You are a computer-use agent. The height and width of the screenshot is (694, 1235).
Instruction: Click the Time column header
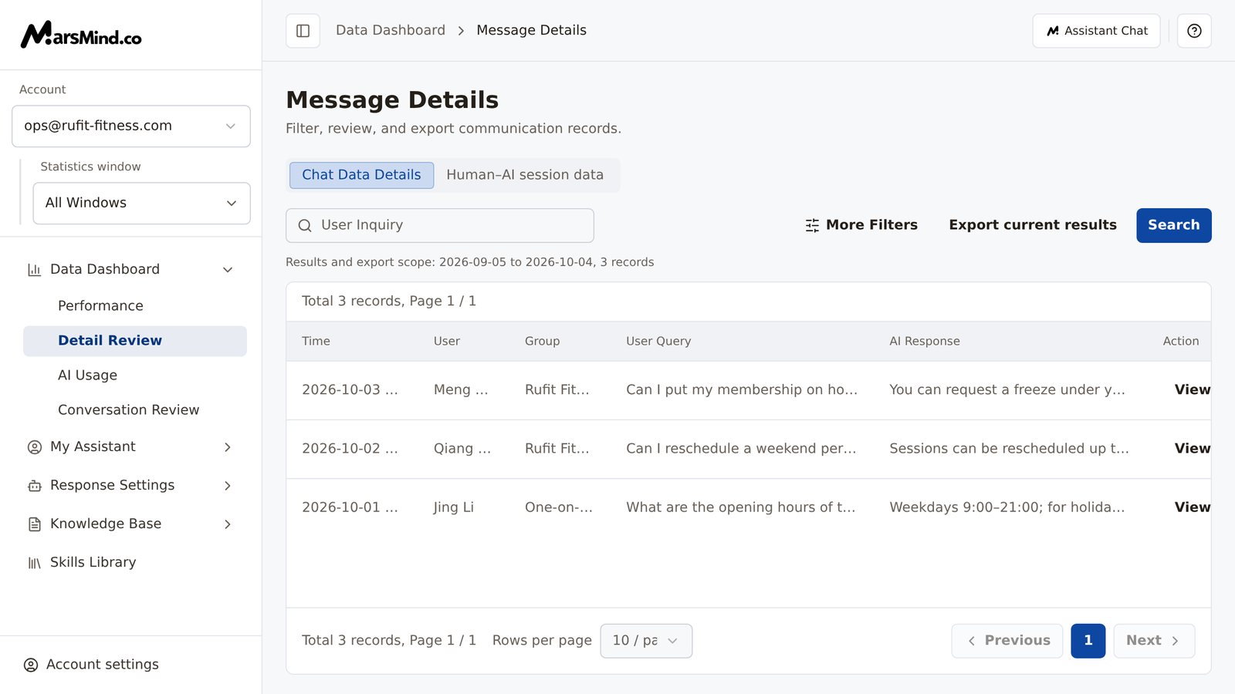point(316,342)
